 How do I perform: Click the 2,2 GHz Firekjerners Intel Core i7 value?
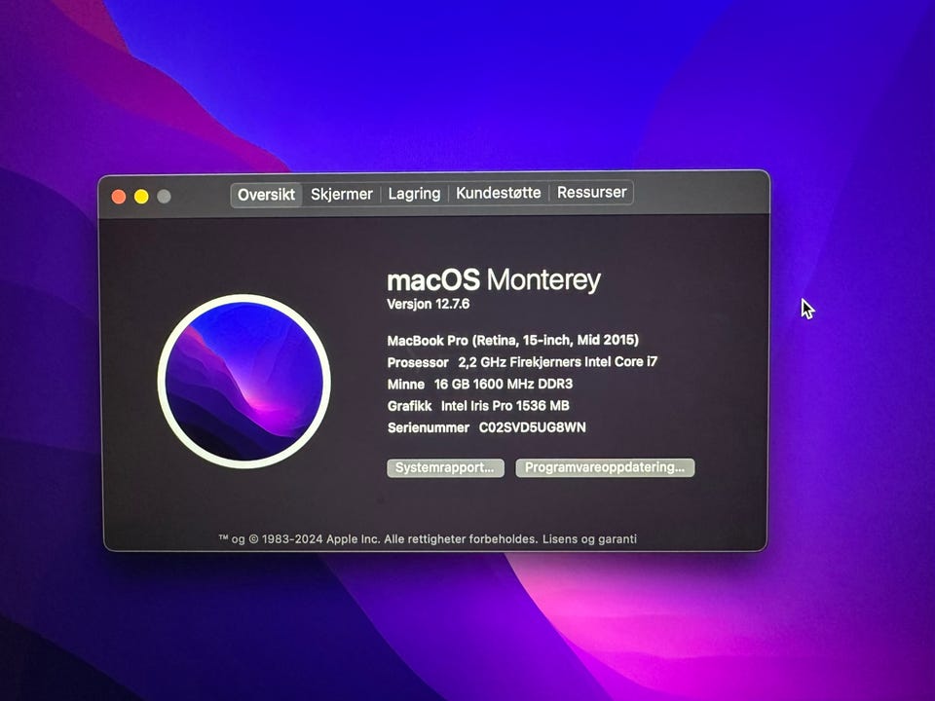(x=557, y=362)
